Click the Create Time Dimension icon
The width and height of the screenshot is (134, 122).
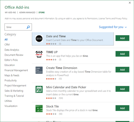(39, 70)
